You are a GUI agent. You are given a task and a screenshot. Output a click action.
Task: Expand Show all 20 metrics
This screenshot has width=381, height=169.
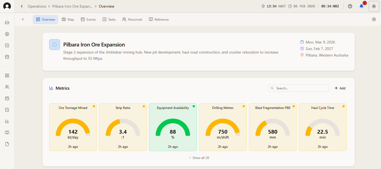199,158
